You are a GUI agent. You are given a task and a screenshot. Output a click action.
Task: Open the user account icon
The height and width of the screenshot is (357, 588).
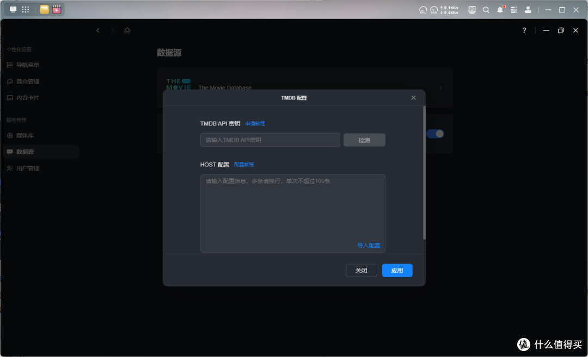pyautogui.click(x=528, y=10)
